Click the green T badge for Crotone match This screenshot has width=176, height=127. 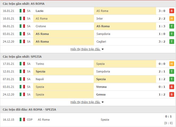point(172,26)
